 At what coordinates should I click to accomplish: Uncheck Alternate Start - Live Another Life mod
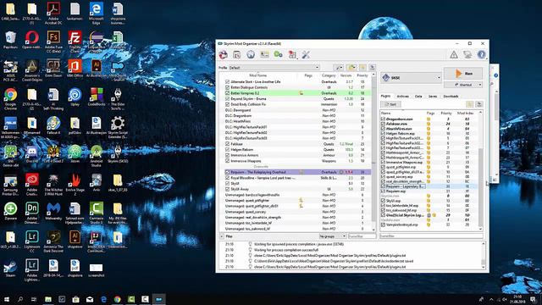coord(227,81)
